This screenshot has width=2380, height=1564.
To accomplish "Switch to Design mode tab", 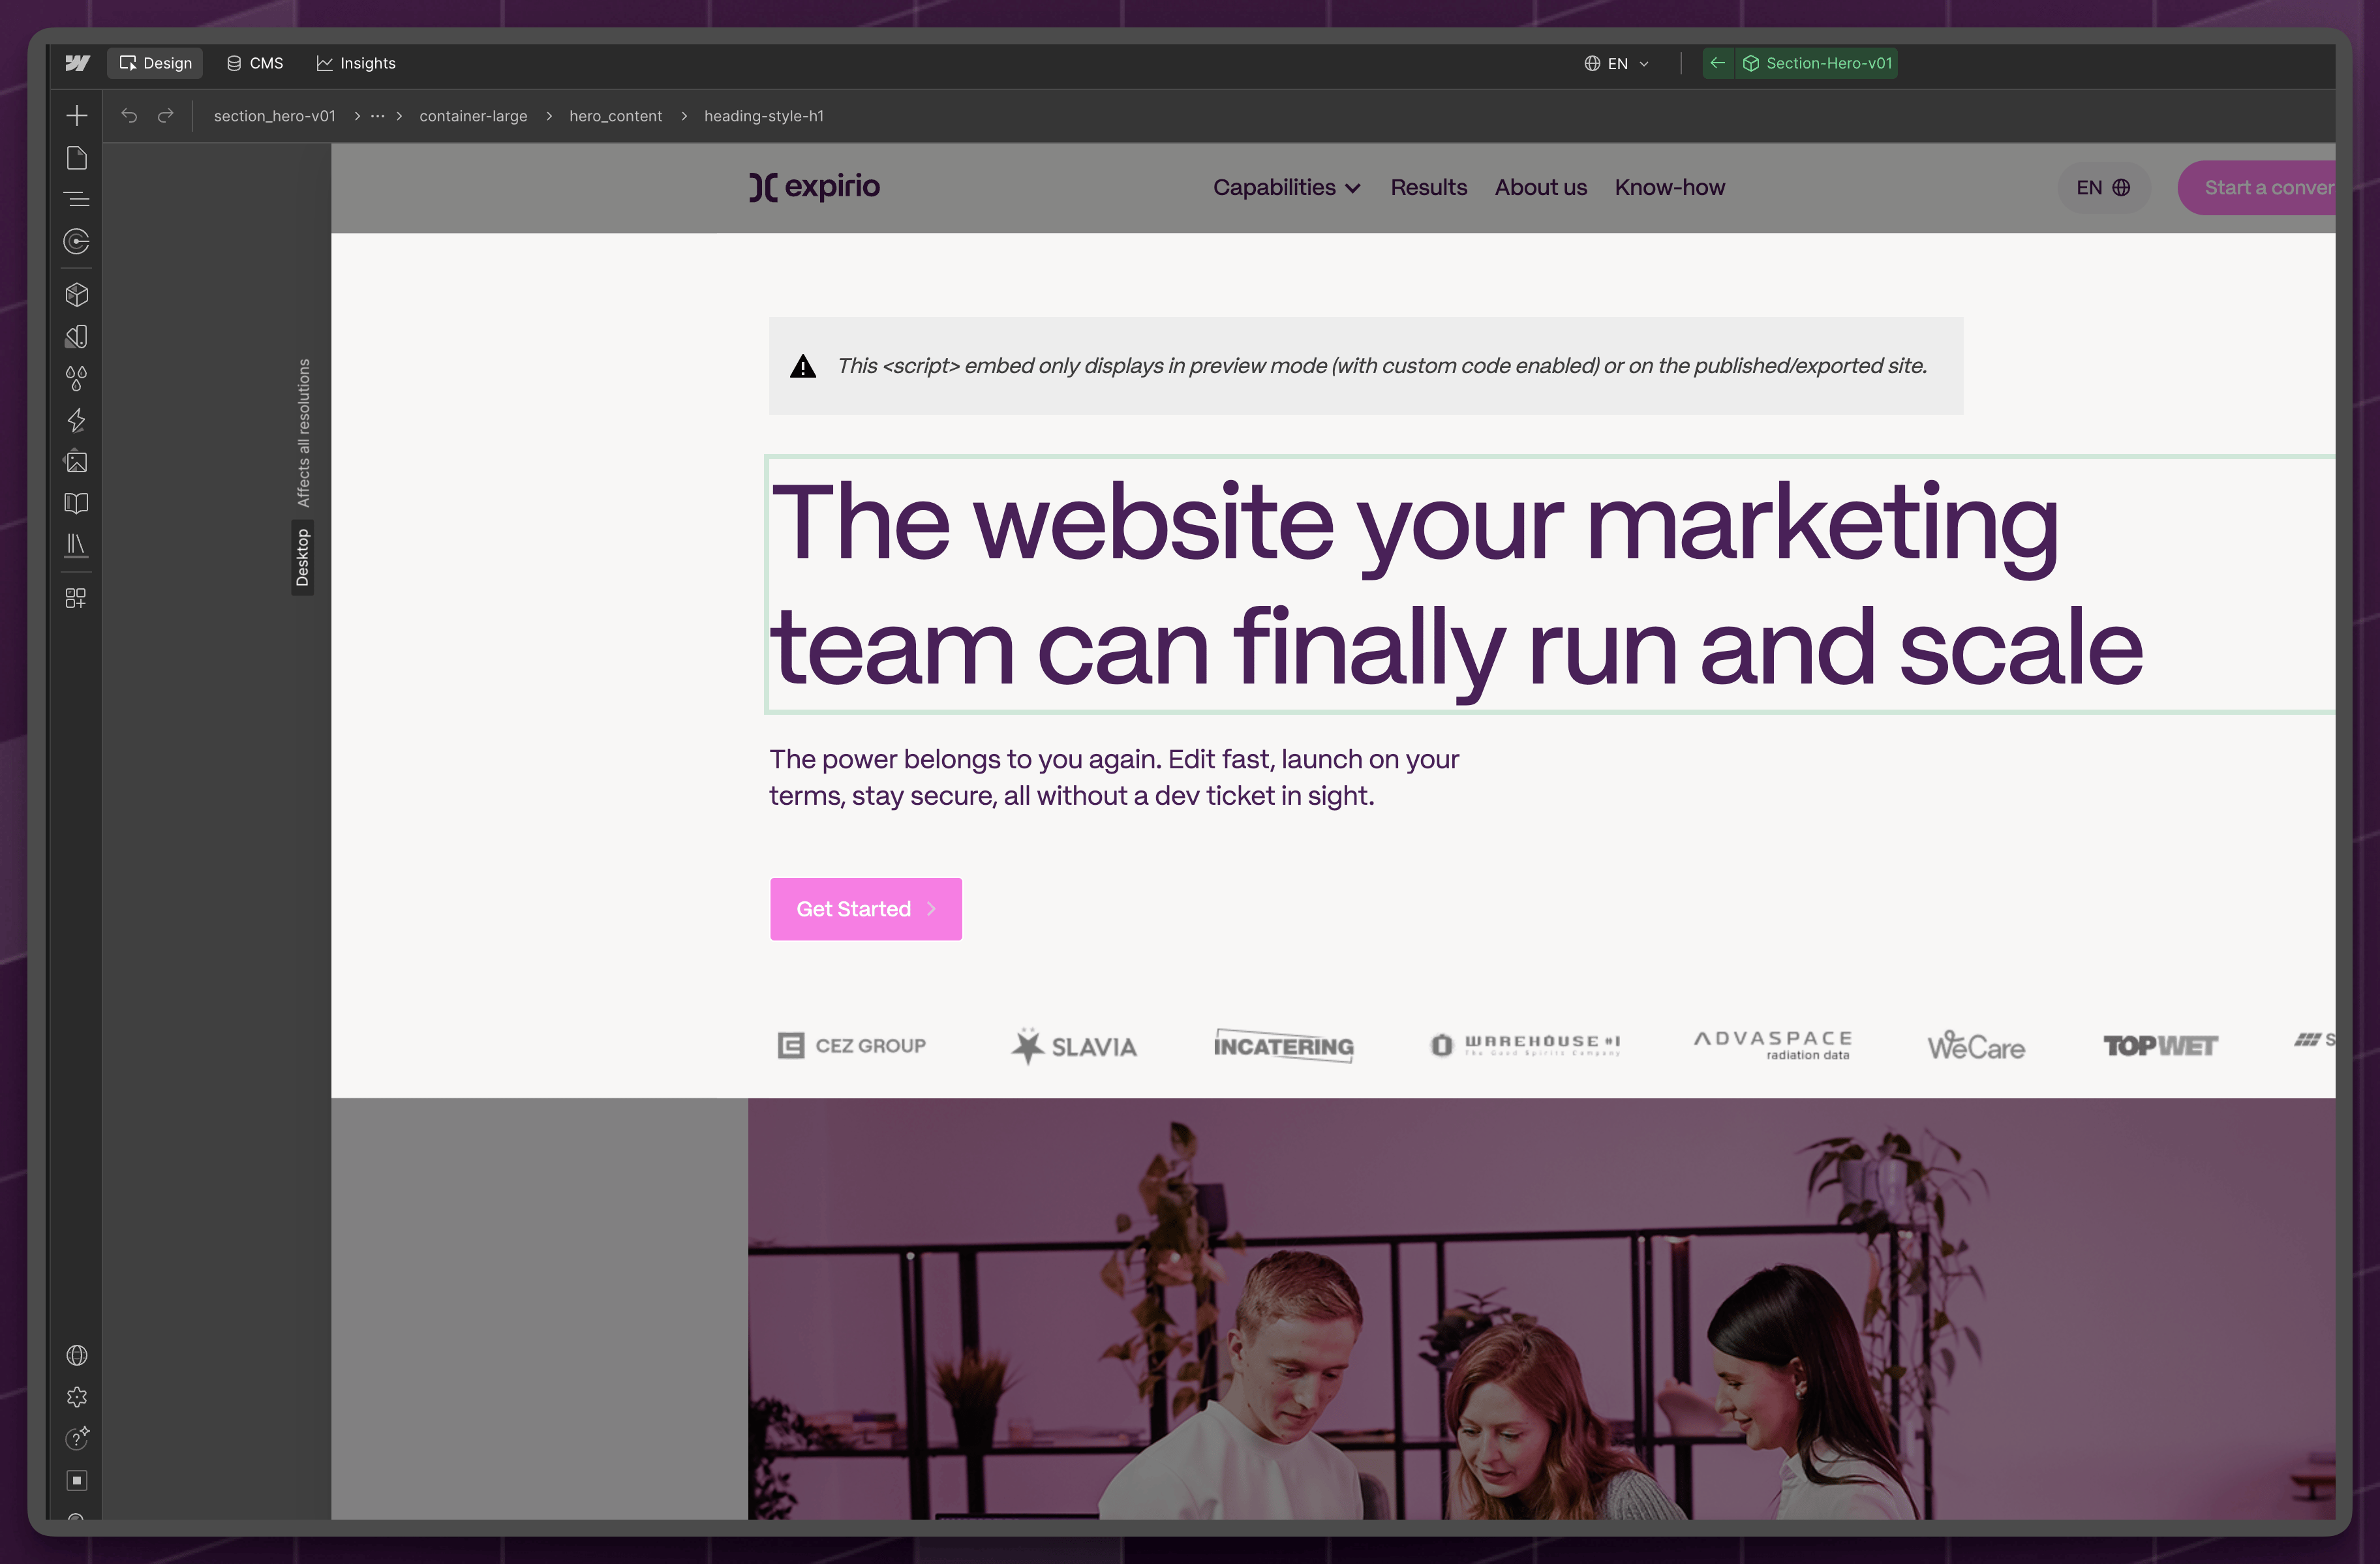I will pyautogui.click(x=155, y=63).
